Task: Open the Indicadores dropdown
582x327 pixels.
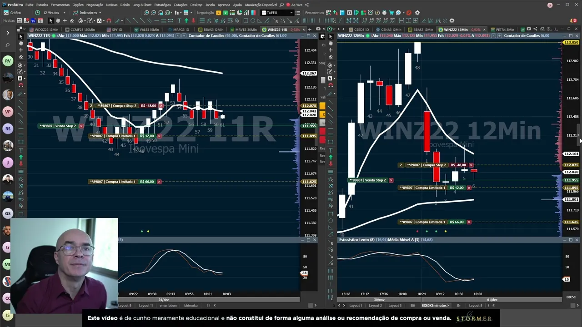Action: (x=88, y=13)
